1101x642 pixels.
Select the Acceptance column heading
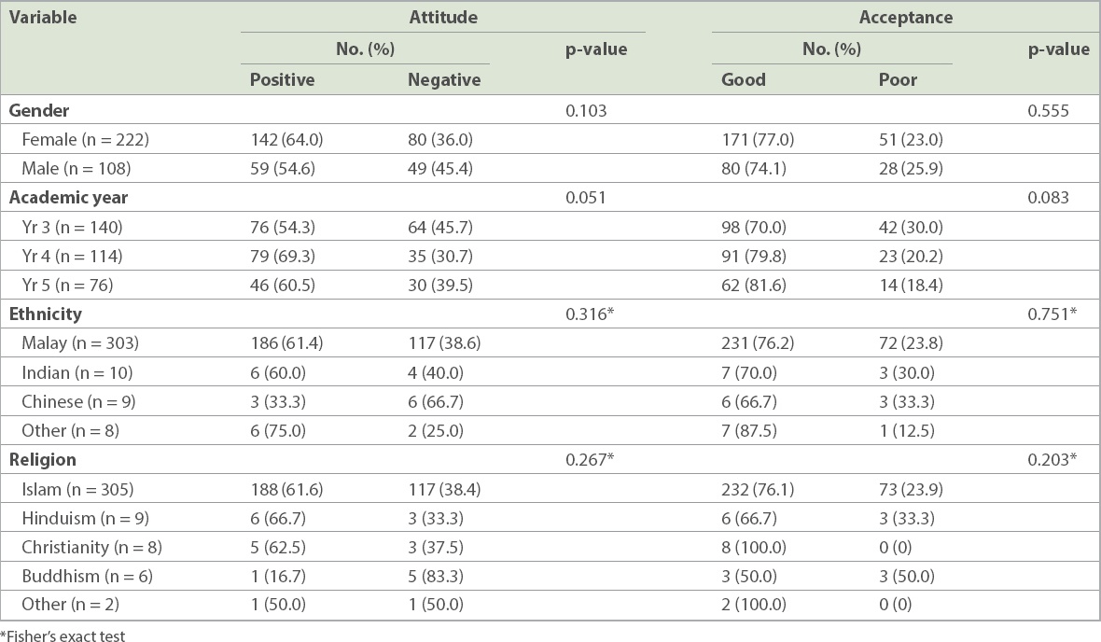click(x=906, y=17)
